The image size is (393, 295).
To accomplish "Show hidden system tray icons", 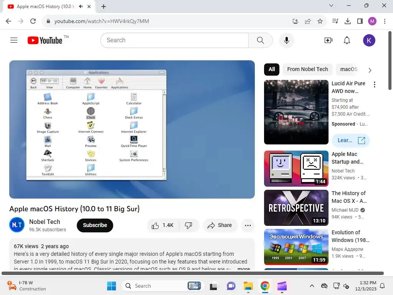I will [x=312, y=286].
